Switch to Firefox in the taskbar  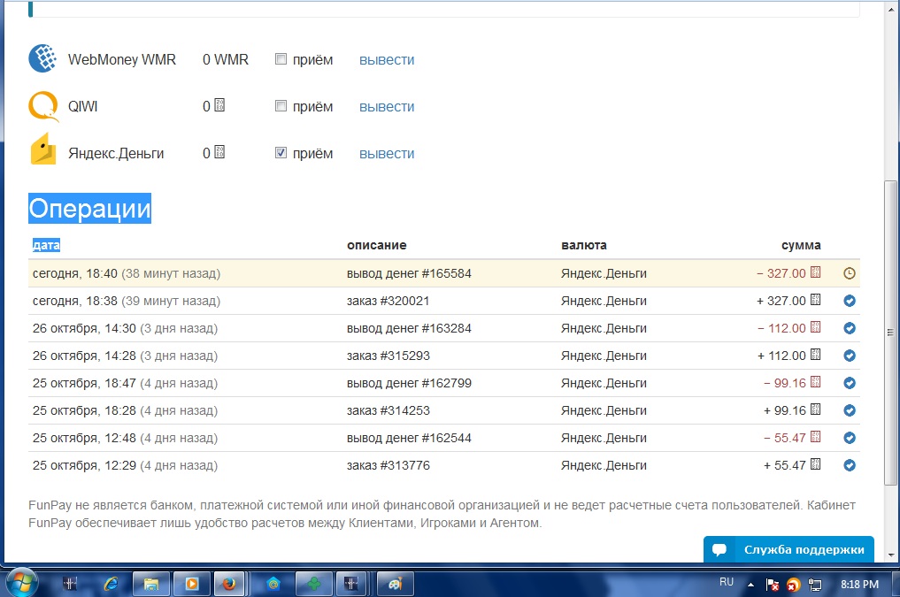coord(229,584)
